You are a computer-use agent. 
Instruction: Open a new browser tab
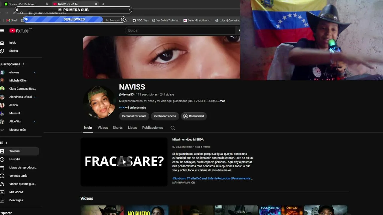[x=103, y=4]
